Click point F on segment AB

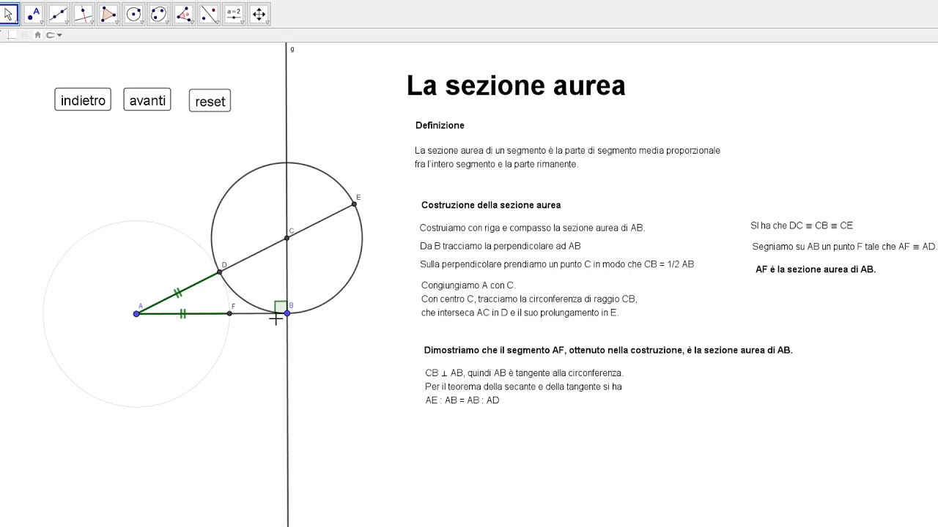(229, 313)
